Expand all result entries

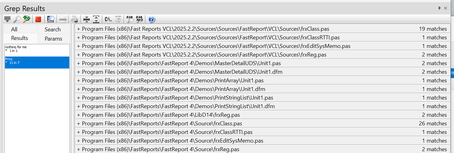click(96, 19)
